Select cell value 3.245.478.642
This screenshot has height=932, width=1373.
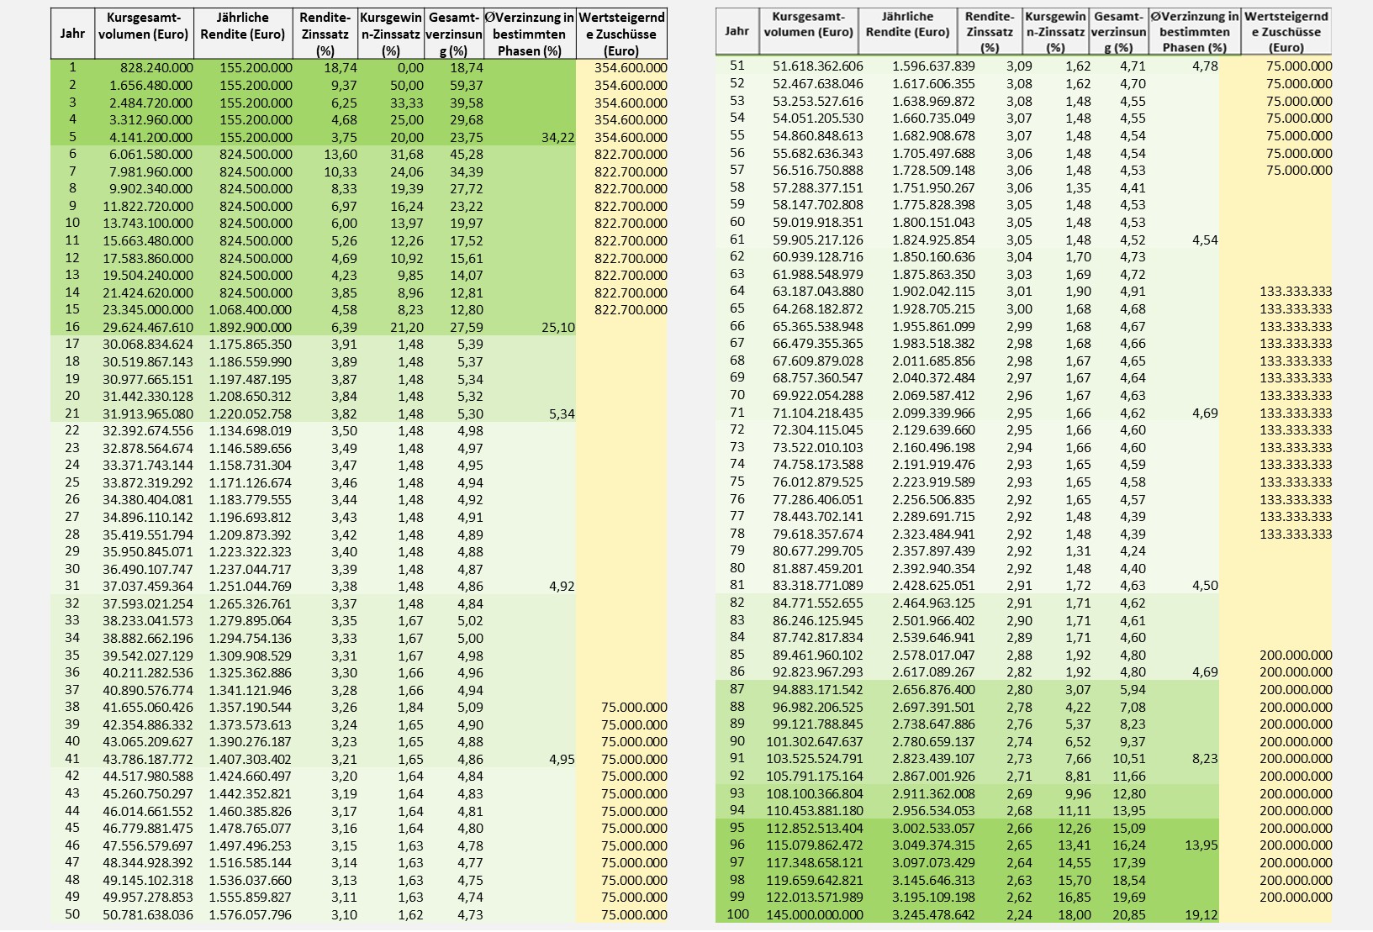(933, 914)
